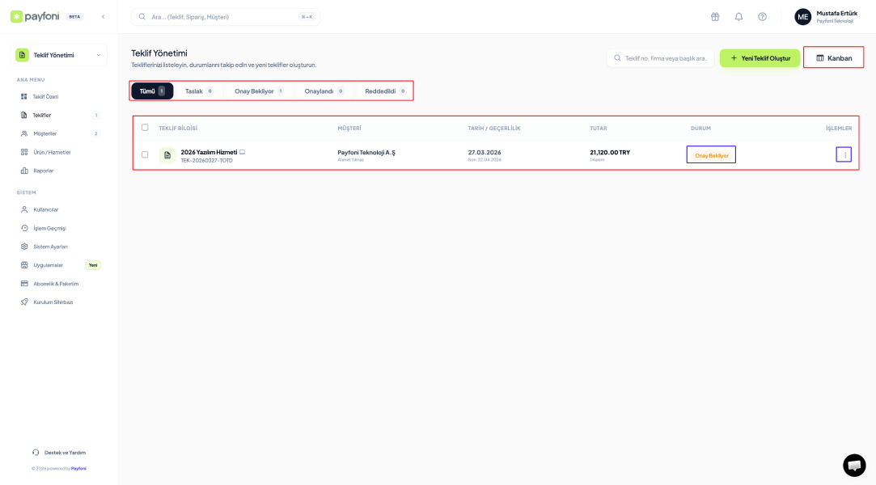Click Yeni Teklif Oluştur button

point(760,58)
